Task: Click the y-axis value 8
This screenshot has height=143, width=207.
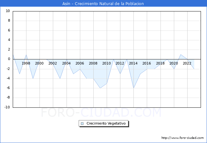Action: coord(9,21)
